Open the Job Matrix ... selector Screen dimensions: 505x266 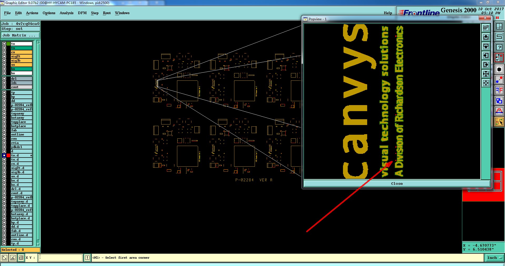pyautogui.click(x=21, y=35)
